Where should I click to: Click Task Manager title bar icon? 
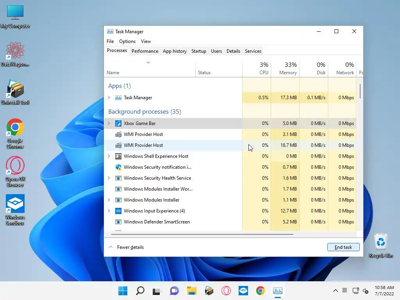[x=110, y=31]
